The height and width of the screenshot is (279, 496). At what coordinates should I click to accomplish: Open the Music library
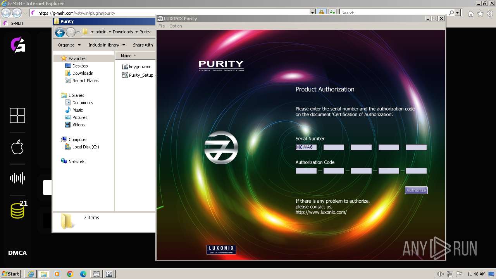pyautogui.click(x=77, y=110)
